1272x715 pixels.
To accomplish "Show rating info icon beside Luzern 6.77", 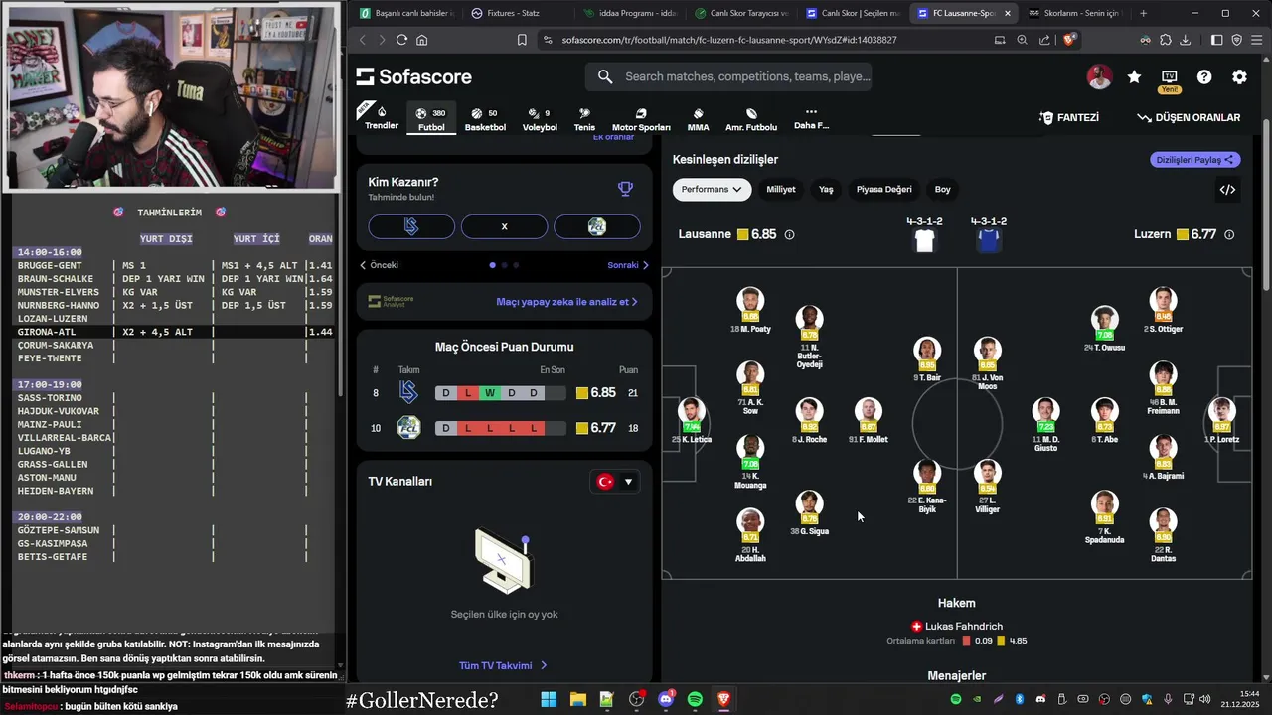I will point(1229,235).
